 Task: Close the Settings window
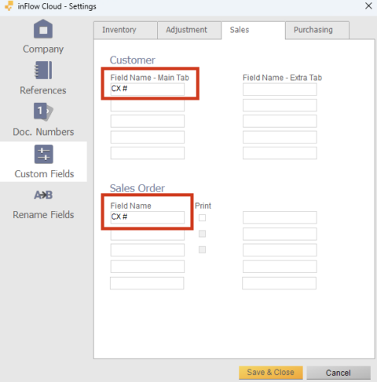click(x=368, y=5)
